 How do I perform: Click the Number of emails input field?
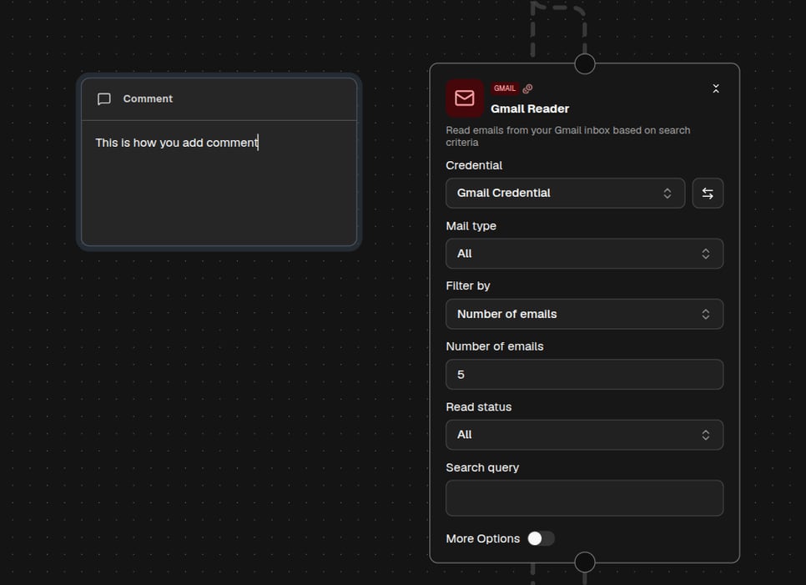pos(584,374)
